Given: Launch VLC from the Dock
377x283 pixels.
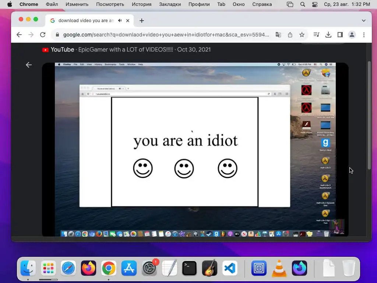Looking at the screenshot, I should tap(279, 268).
